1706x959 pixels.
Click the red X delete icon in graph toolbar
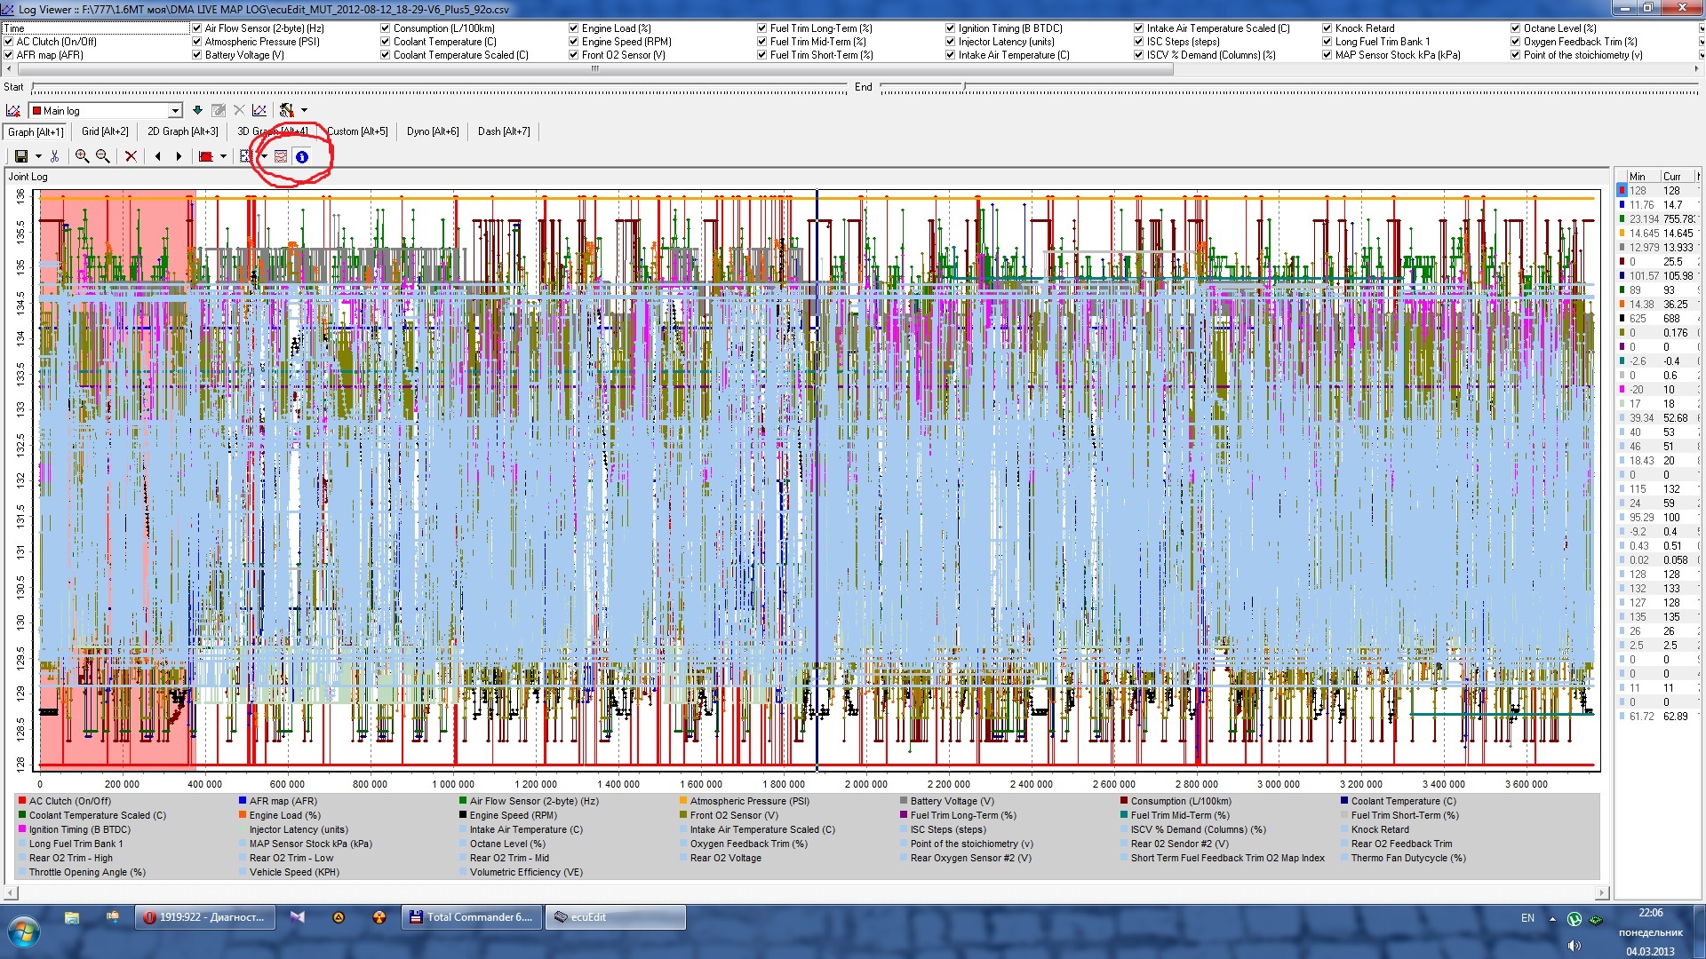(131, 156)
